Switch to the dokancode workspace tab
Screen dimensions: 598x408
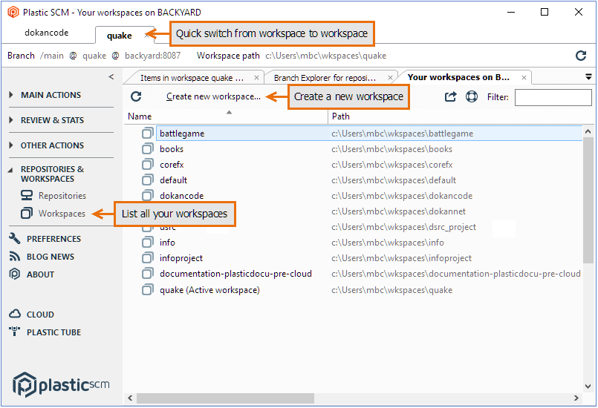pos(47,33)
